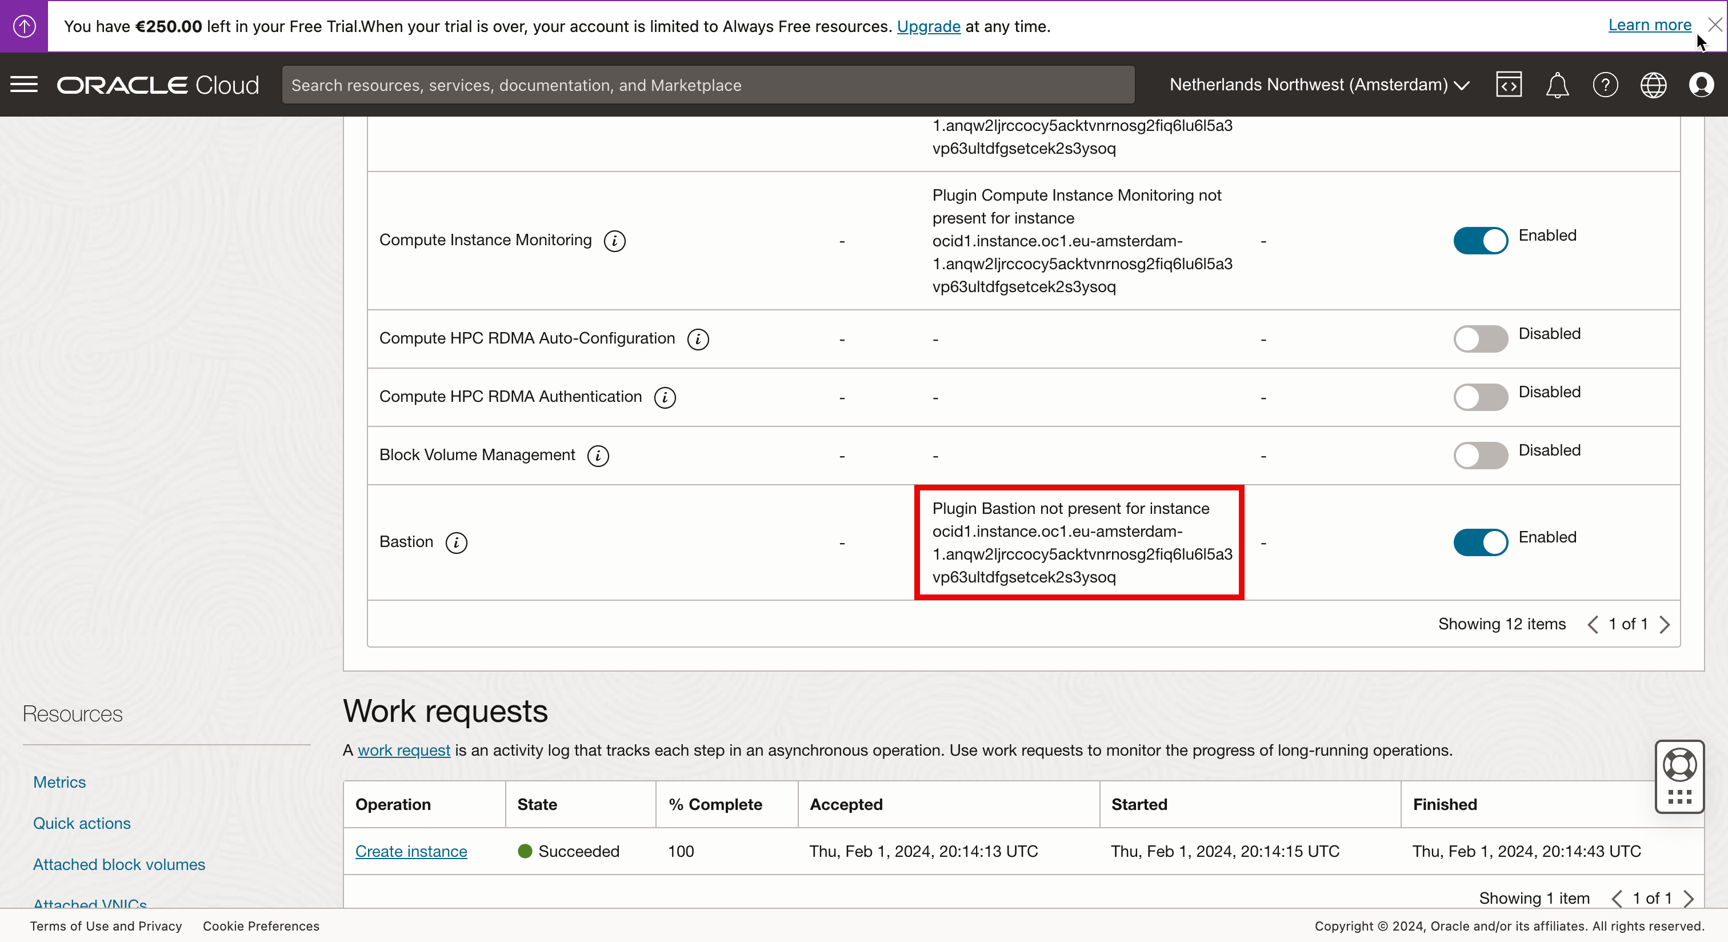Open the support lifebuoy widget
Screen dimensions: 1728x942
tap(1679, 765)
